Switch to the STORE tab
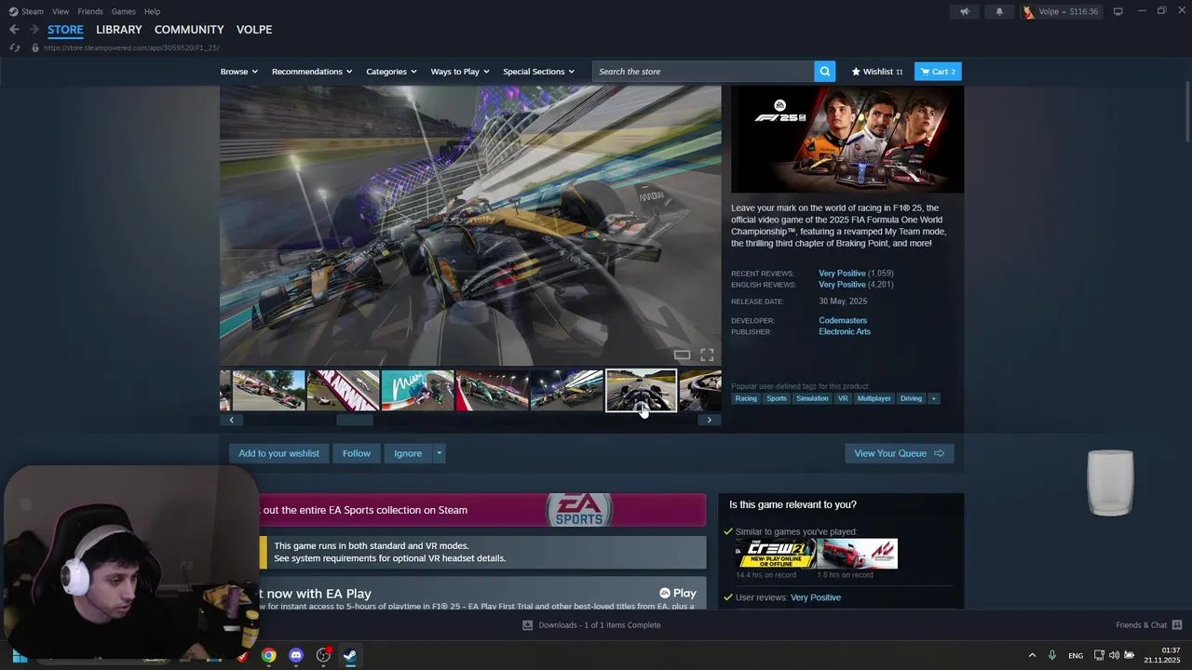Image resolution: width=1192 pixels, height=670 pixels. point(65,30)
